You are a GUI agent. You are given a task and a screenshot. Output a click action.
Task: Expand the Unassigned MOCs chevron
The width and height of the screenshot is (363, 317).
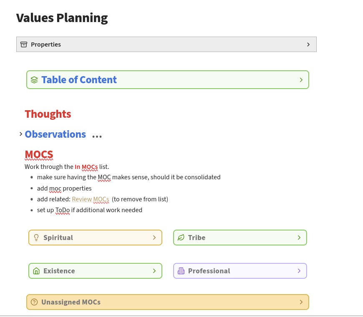[301, 302]
